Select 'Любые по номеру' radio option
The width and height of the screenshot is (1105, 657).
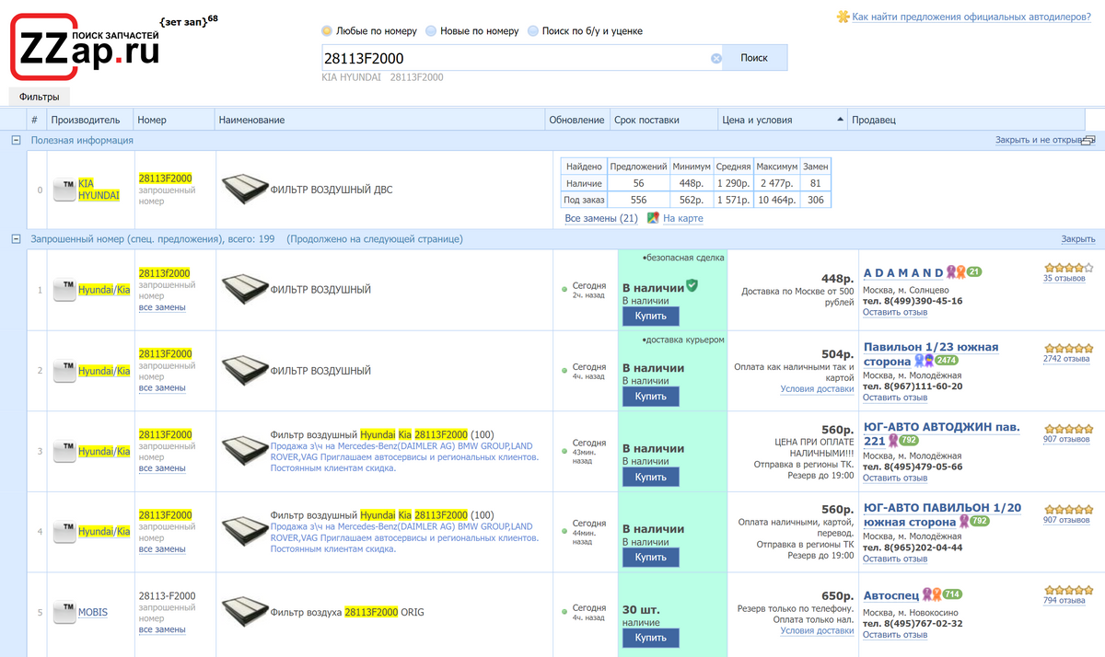(x=327, y=31)
